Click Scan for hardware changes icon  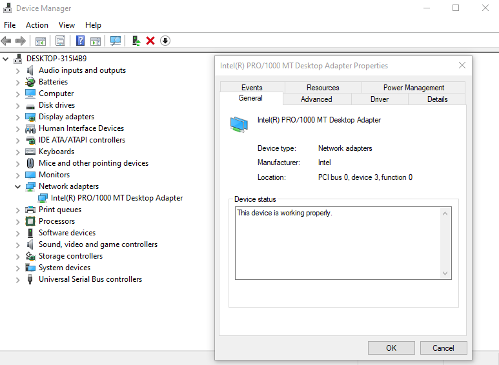tap(116, 41)
